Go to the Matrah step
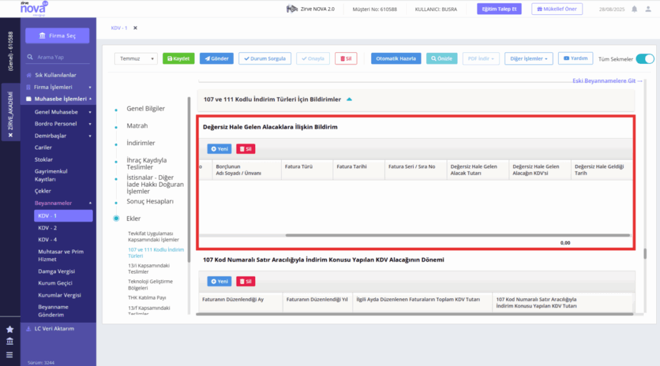 tap(137, 126)
